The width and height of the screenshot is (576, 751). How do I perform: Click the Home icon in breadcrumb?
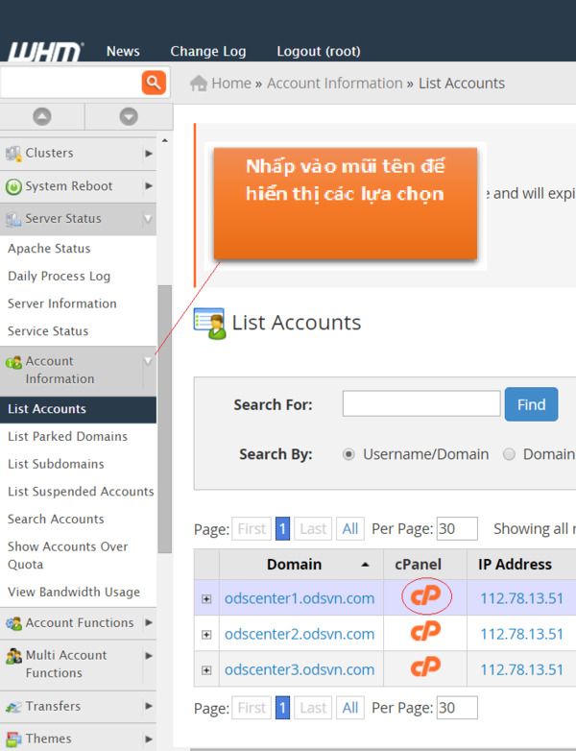(x=199, y=84)
